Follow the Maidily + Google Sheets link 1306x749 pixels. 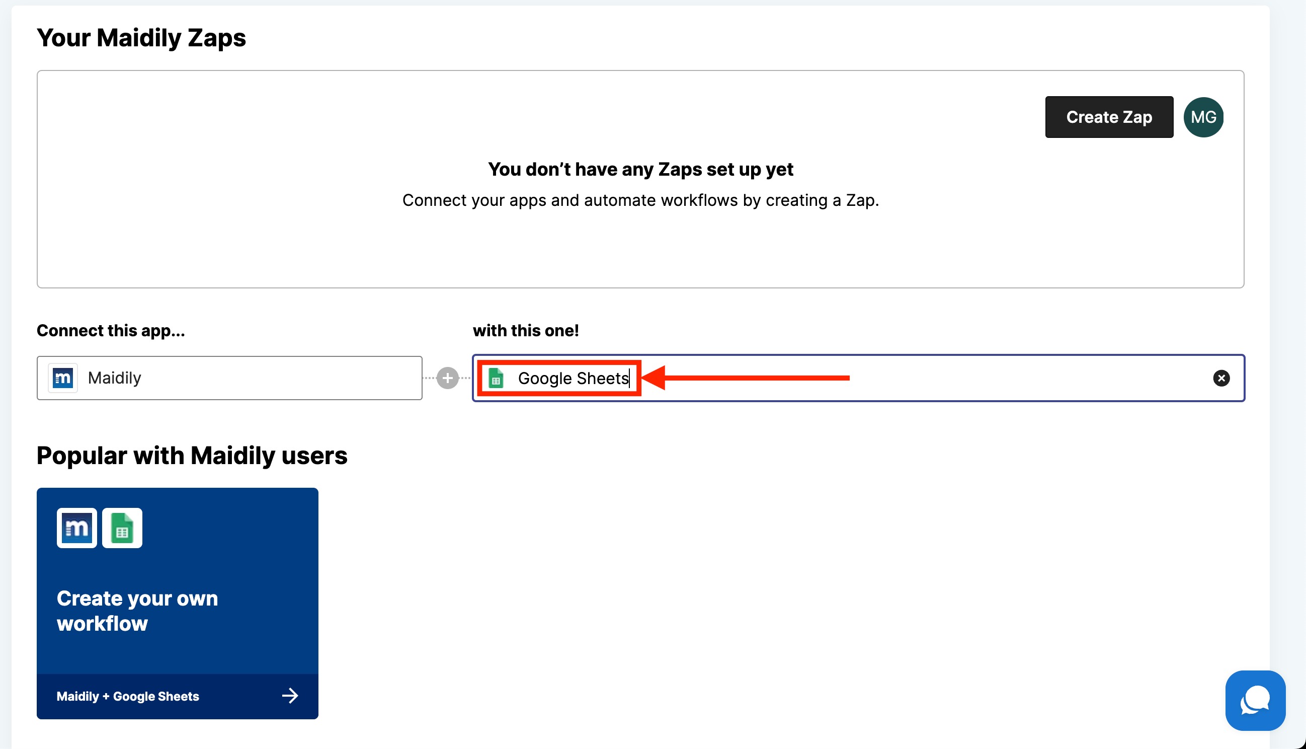127,696
